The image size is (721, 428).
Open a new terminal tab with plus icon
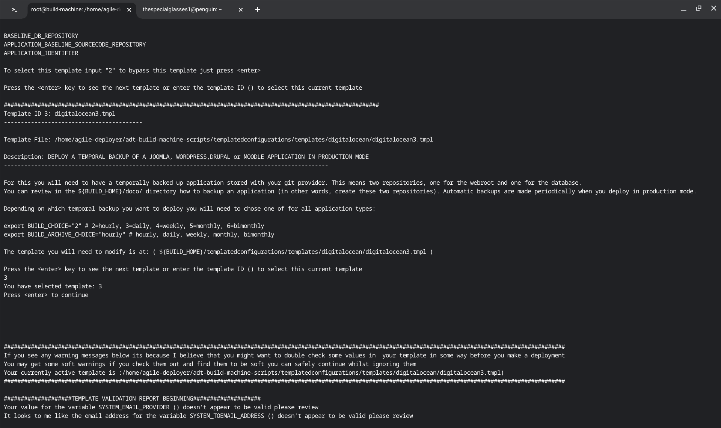pyautogui.click(x=258, y=10)
